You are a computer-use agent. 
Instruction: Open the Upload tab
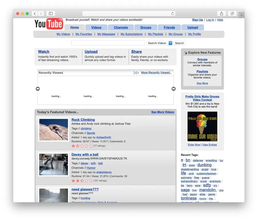click(x=192, y=27)
